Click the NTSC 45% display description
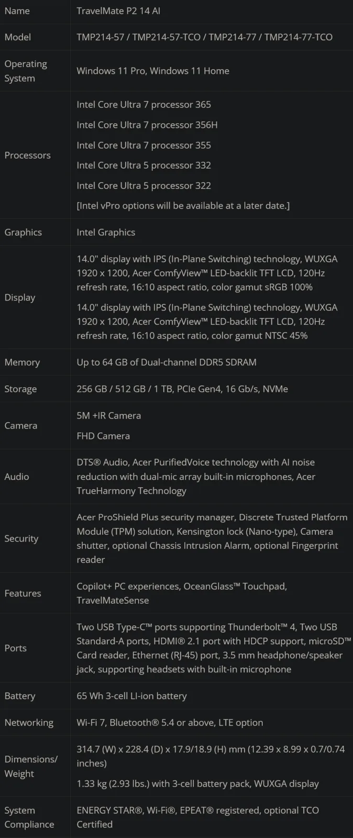 pos(207,322)
